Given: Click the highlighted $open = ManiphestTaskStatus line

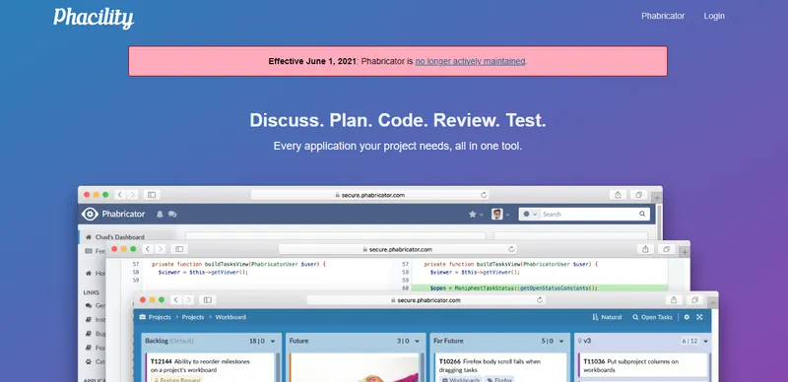Looking at the screenshot, I should pos(540,288).
